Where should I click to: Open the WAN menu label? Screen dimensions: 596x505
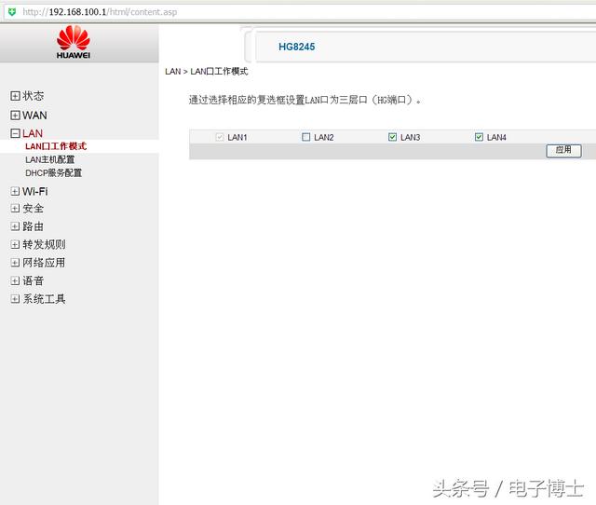34,116
